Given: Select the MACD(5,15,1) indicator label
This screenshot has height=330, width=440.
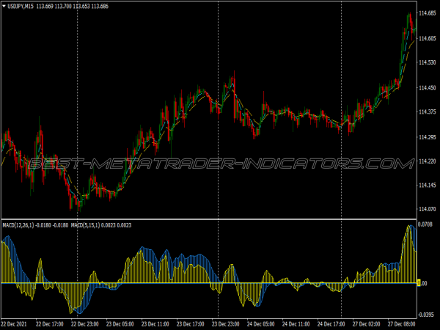Looking at the screenshot, I should pos(85,225).
